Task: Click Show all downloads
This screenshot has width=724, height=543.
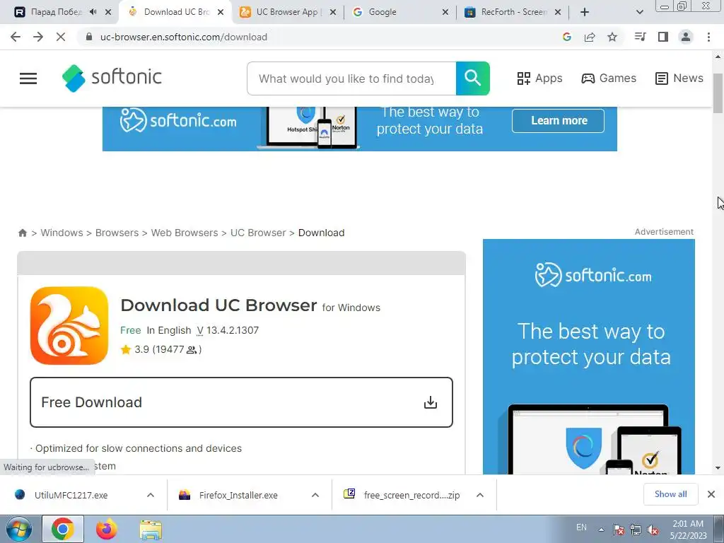Action: point(670,494)
